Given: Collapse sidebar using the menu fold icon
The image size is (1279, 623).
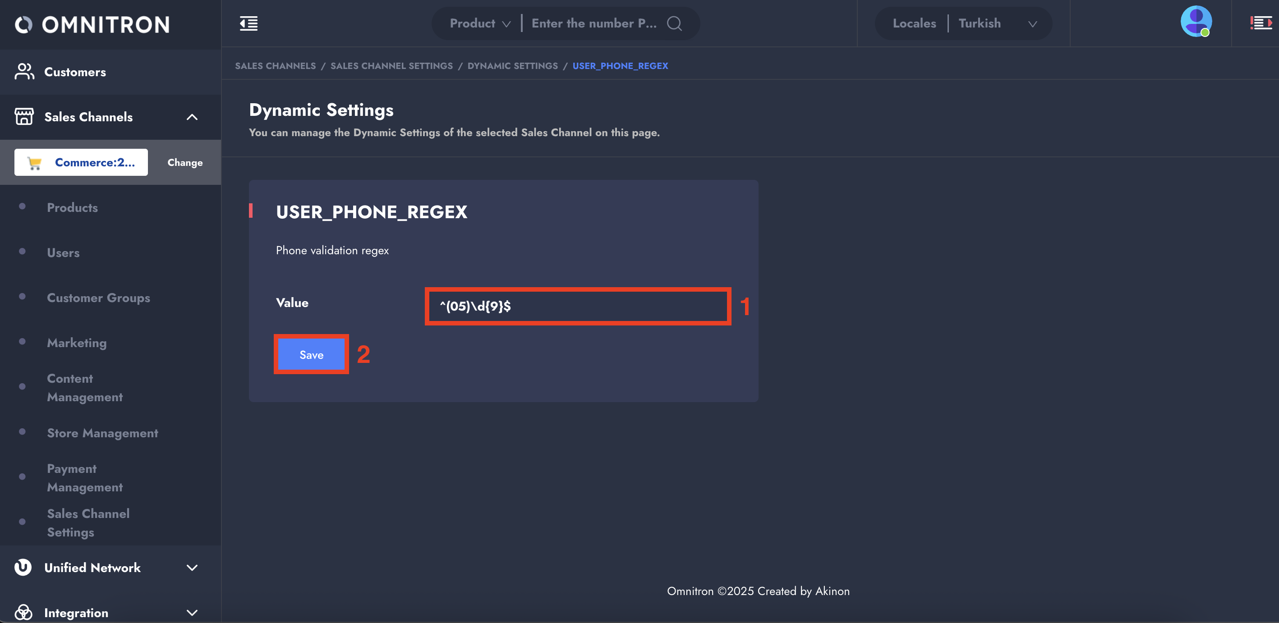Looking at the screenshot, I should pyautogui.click(x=248, y=23).
